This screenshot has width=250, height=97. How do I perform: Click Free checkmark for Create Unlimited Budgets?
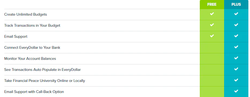tap(212, 14)
